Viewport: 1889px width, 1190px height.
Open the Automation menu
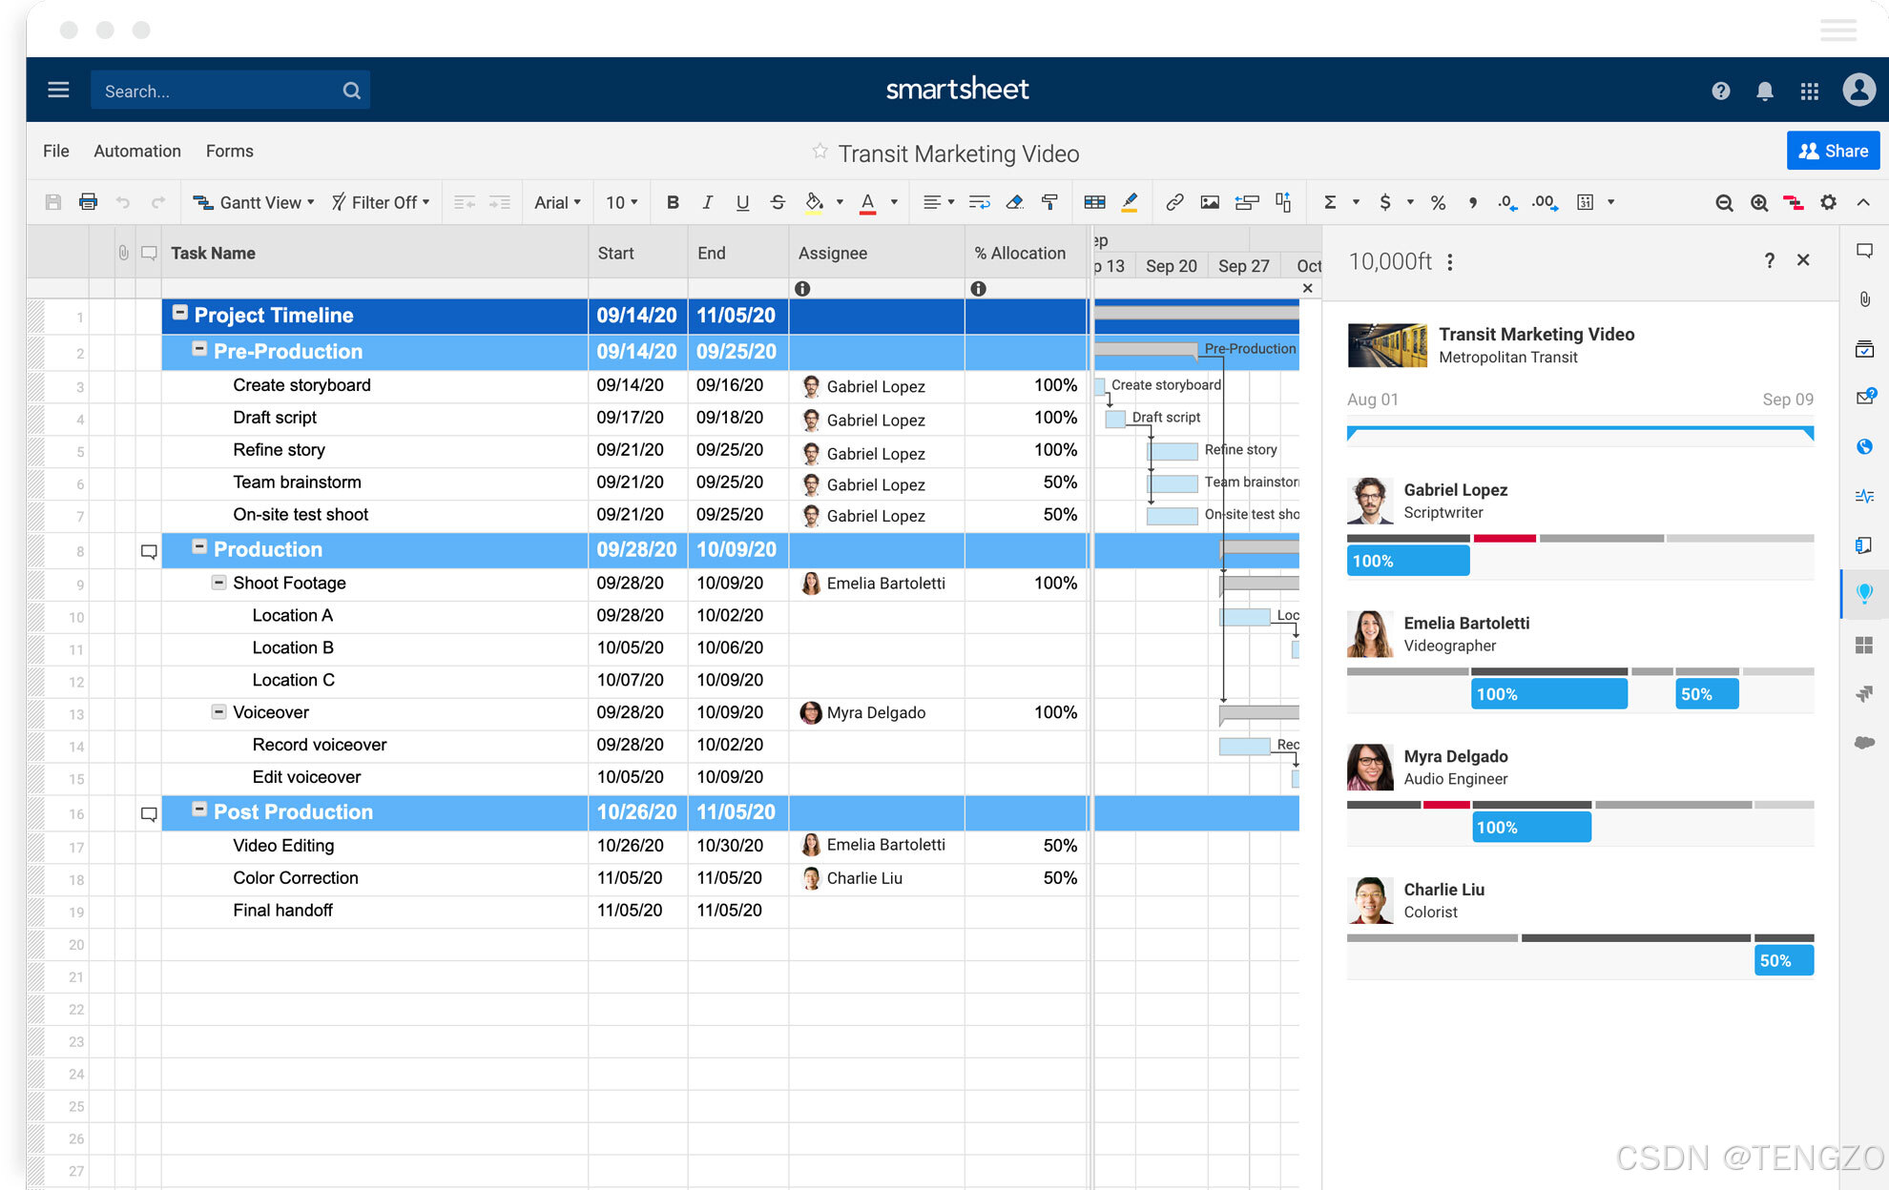click(x=137, y=151)
